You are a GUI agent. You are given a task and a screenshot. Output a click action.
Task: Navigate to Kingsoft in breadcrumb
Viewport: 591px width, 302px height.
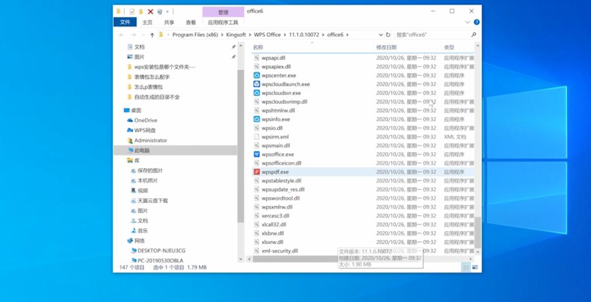[236, 34]
